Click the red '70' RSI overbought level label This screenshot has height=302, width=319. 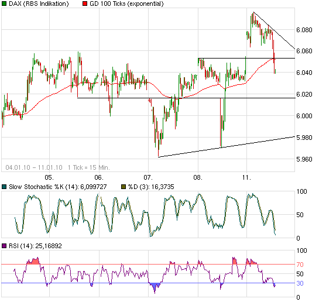[300, 265]
